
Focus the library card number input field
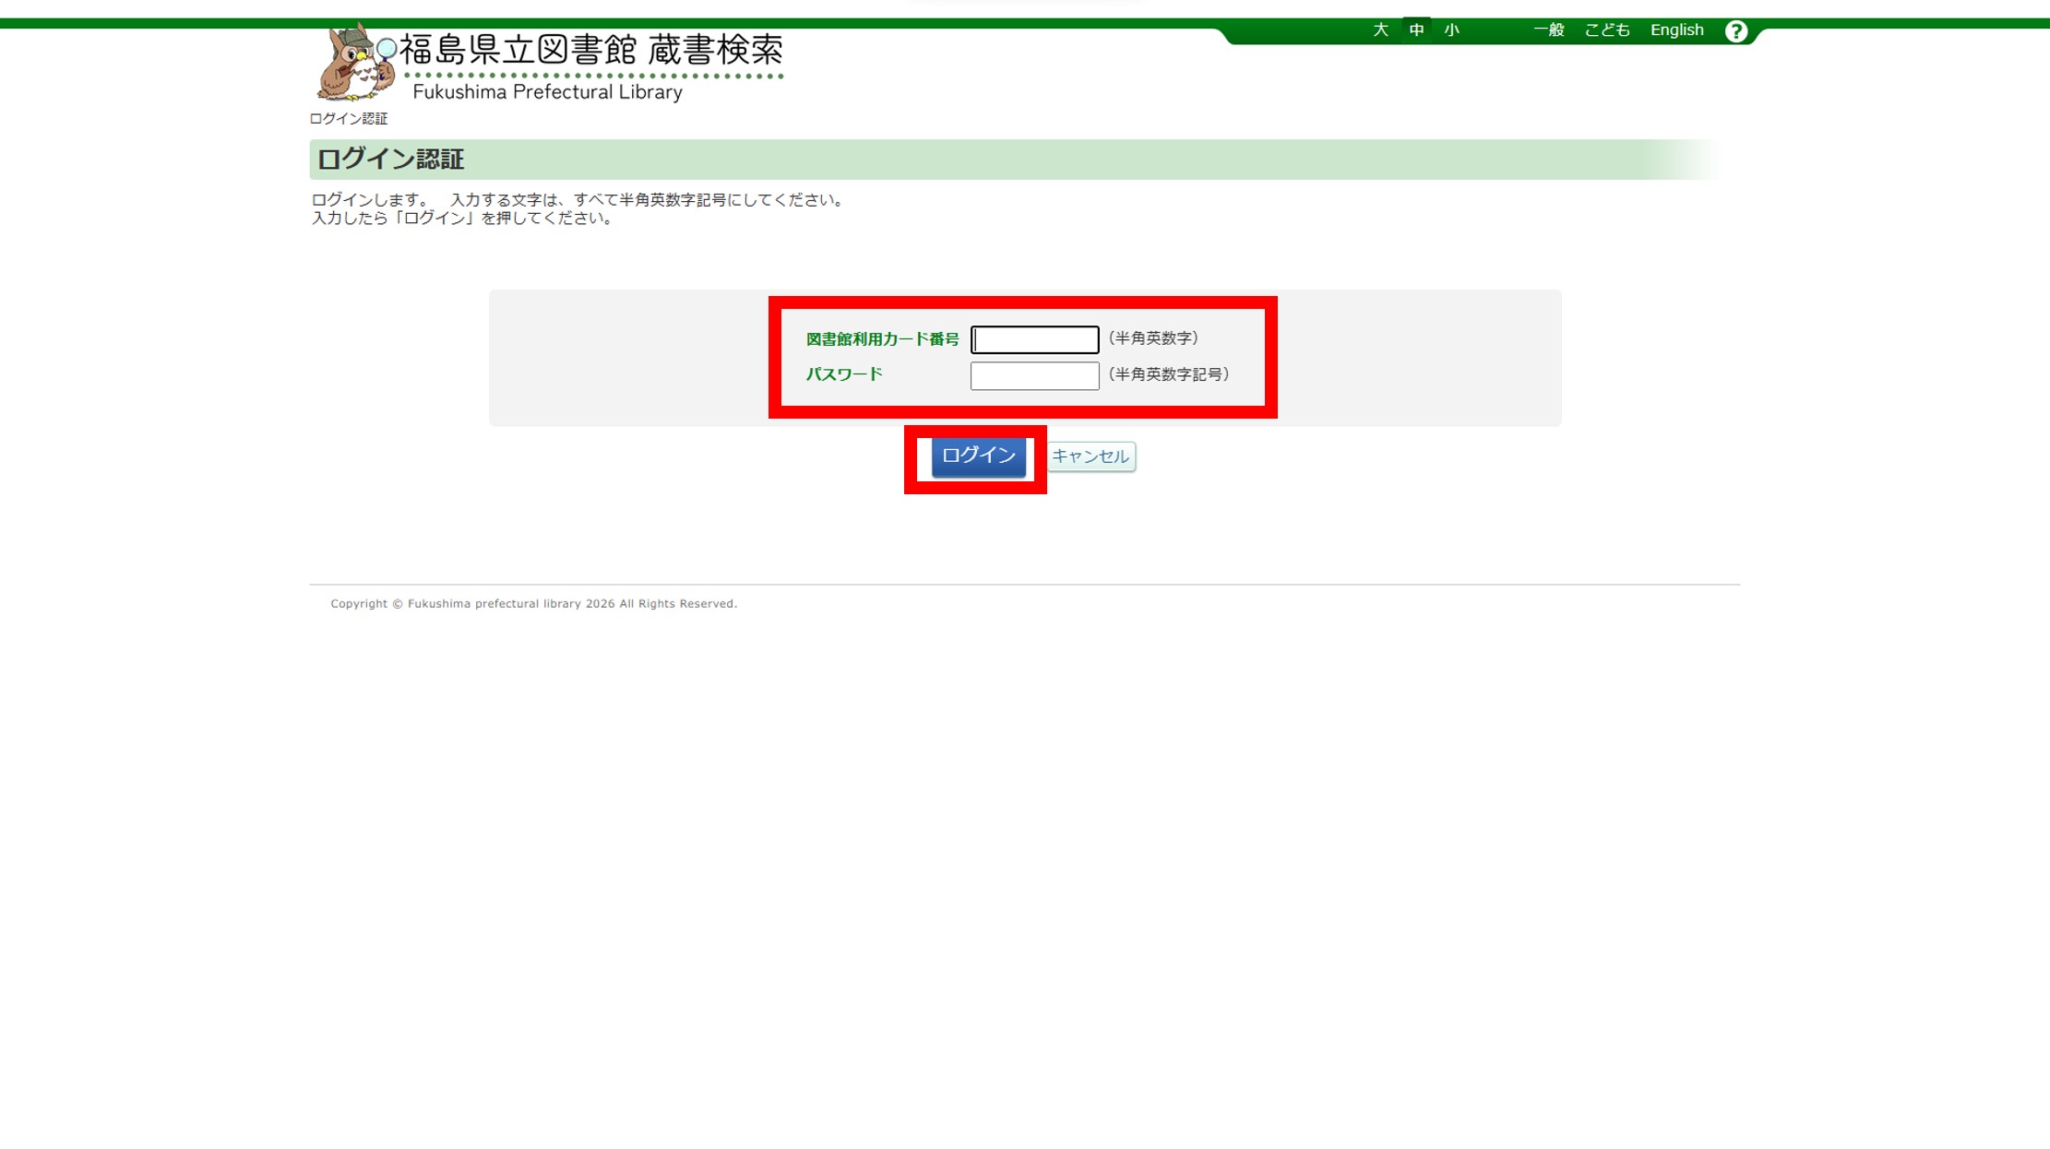point(1034,338)
